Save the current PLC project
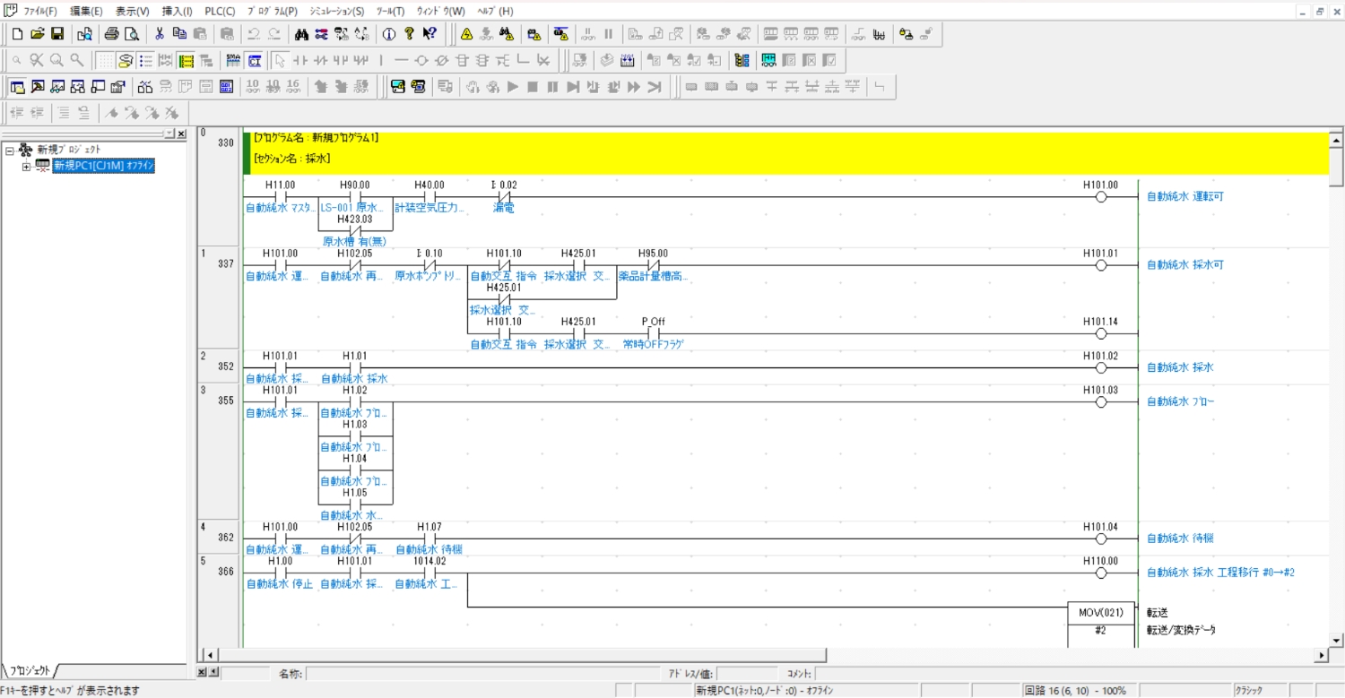The height and width of the screenshot is (698, 1345). (57, 34)
